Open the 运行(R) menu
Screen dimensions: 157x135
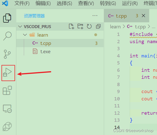(130, 3)
